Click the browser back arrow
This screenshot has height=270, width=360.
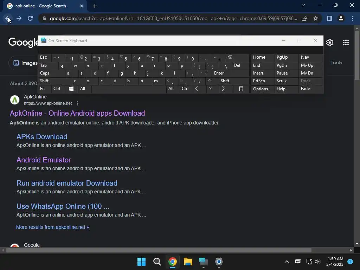(7, 18)
